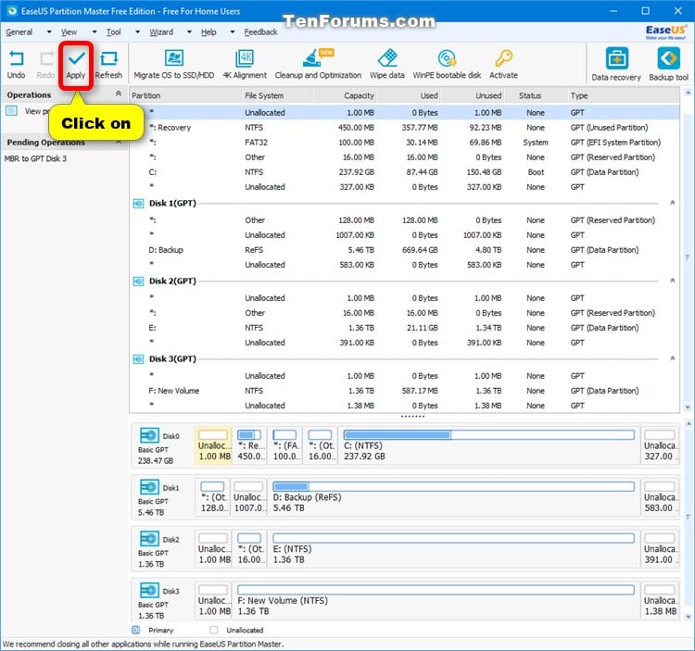This screenshot has width=695, height=651.
Task: Click the EaseUS logo
Action: point(665,31)
